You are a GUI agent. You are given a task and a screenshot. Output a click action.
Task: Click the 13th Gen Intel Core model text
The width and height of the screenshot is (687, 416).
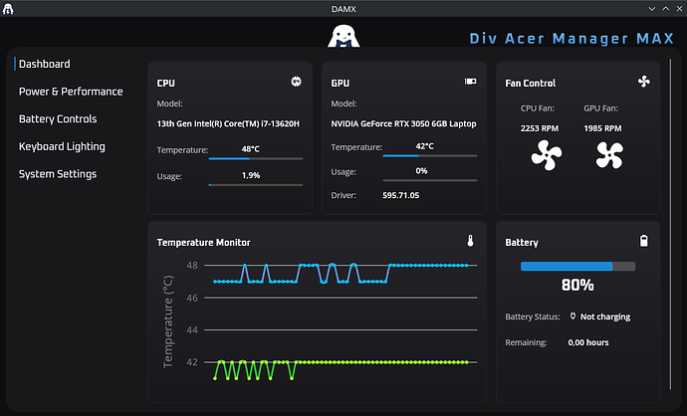pyautogui.click(x=228, y=124)
